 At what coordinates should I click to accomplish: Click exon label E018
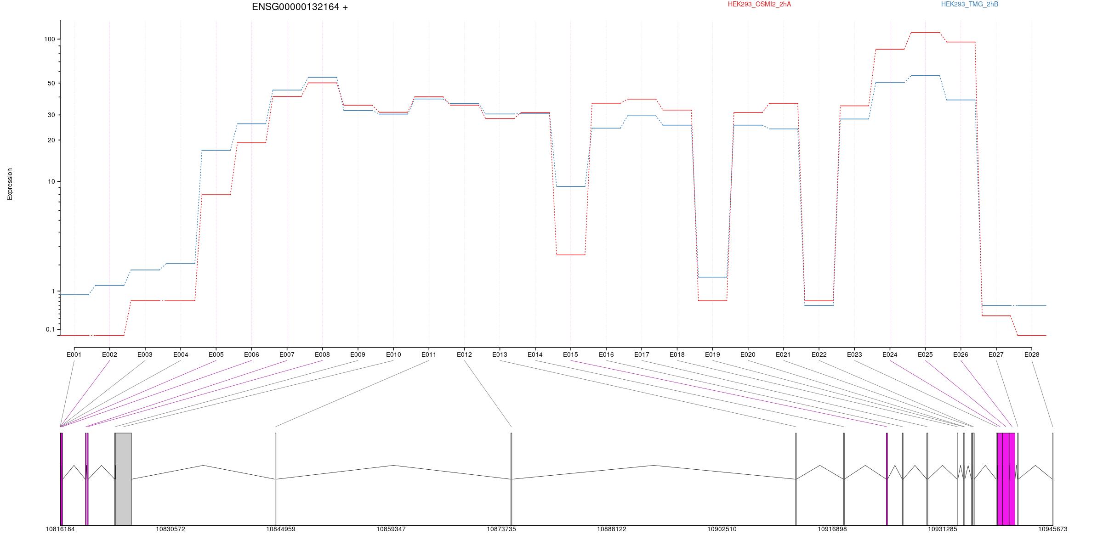(x=677, y=354)
